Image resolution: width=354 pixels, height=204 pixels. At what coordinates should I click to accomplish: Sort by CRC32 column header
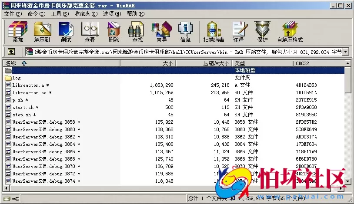[319, 63]
